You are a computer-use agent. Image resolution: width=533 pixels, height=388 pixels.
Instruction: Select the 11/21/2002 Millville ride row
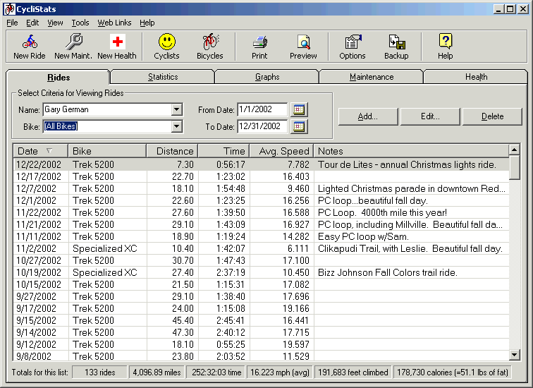[261, 224]
